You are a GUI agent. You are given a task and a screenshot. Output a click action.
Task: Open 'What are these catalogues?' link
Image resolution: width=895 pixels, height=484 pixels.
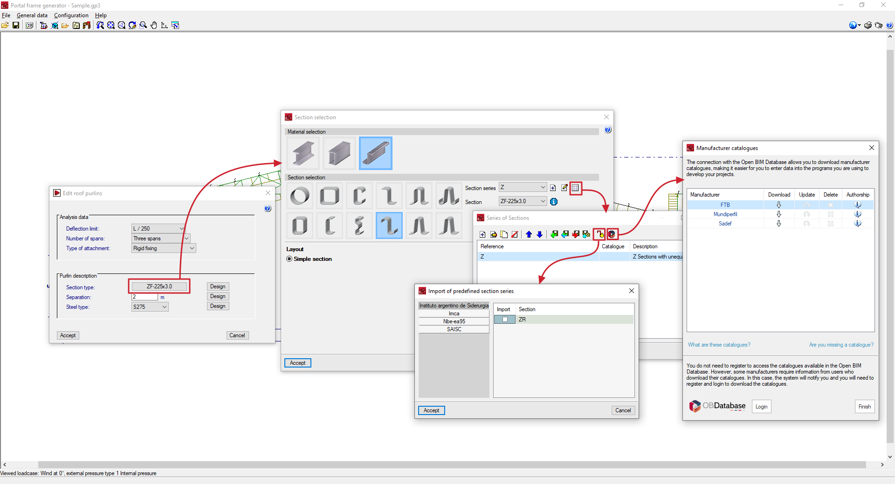(x=719, y=345)
